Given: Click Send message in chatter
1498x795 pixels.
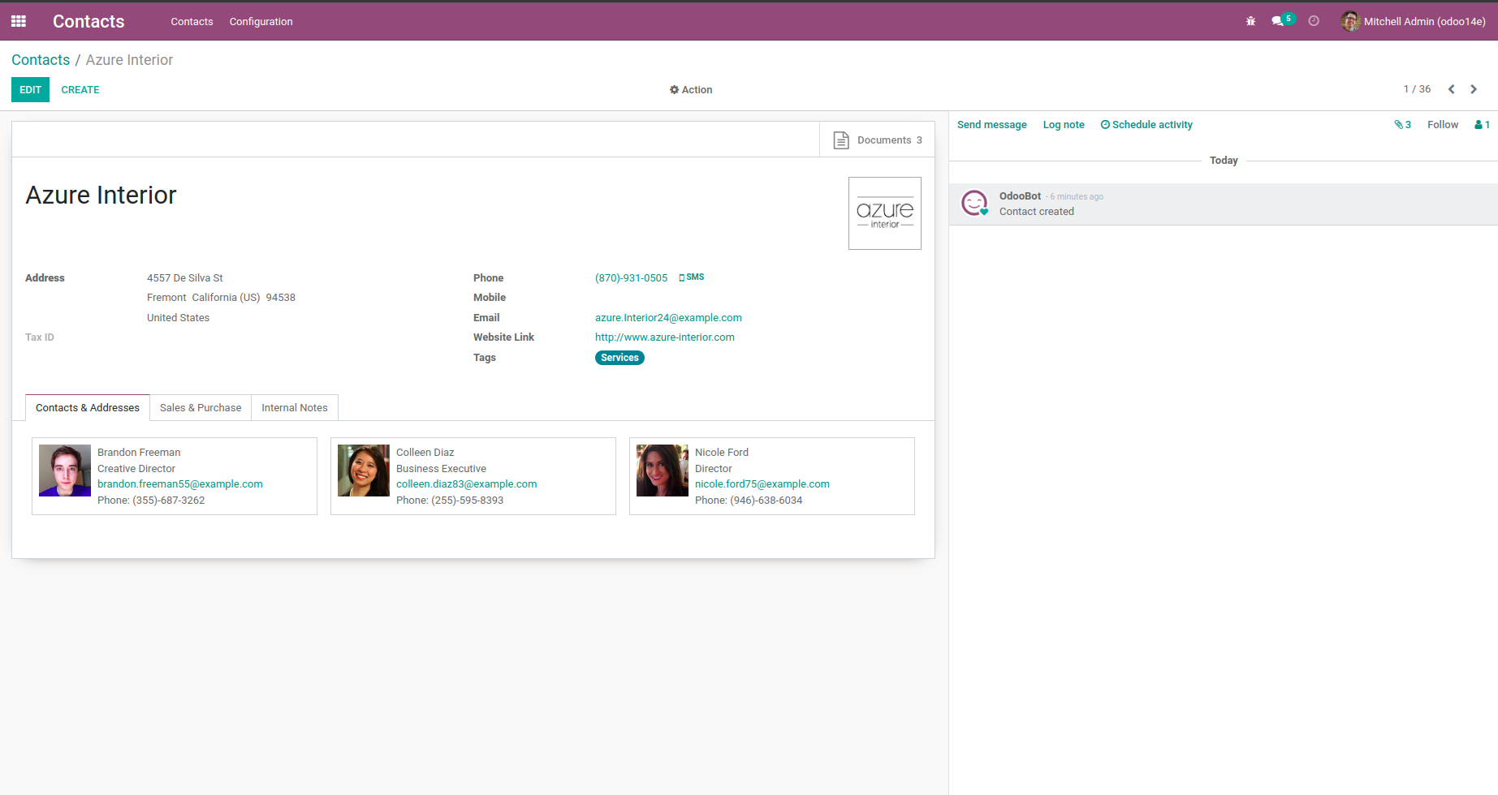Looking at the screenshot, I should [992, 125].
